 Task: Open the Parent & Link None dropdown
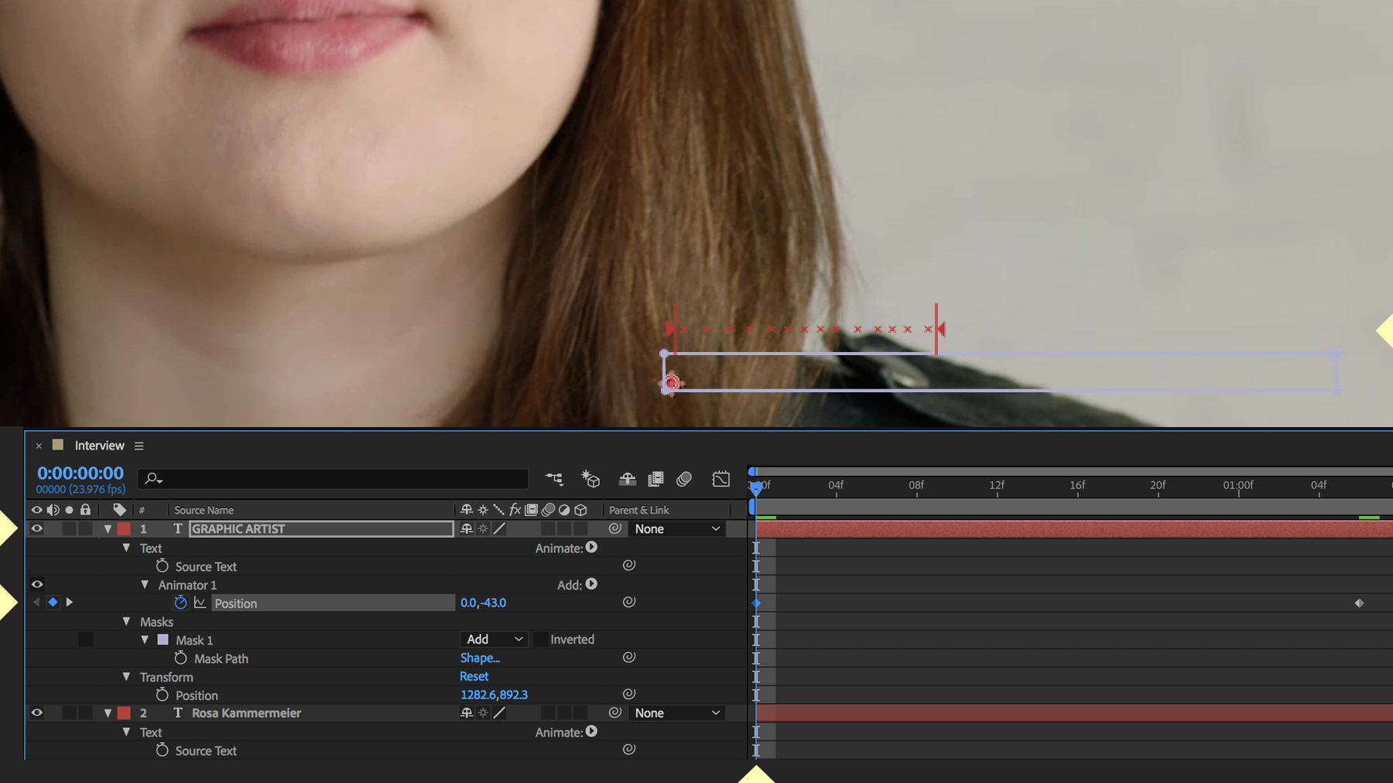point(676,528)
